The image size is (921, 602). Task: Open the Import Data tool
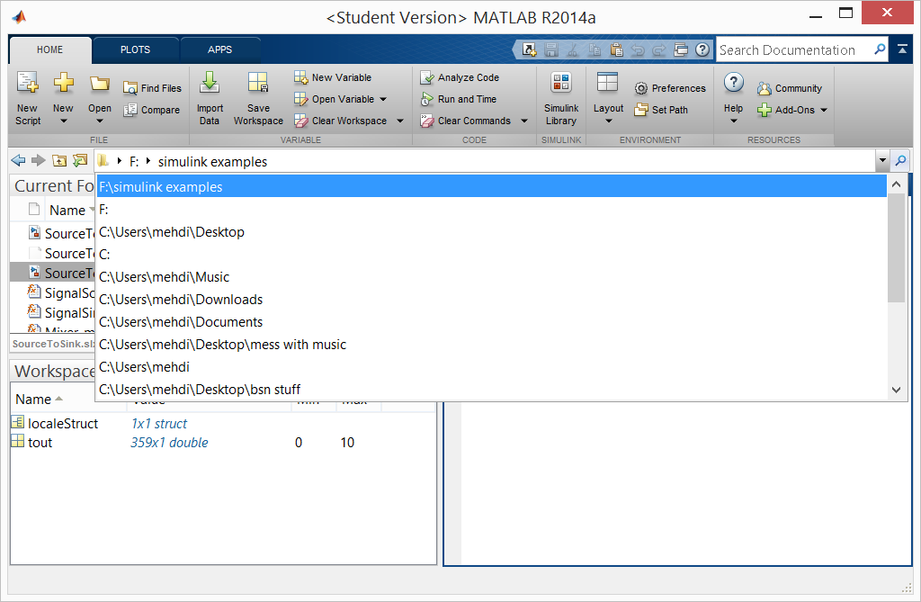[x=210, y=85]
